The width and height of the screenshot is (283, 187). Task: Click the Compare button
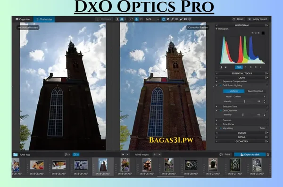pos(104,19)
